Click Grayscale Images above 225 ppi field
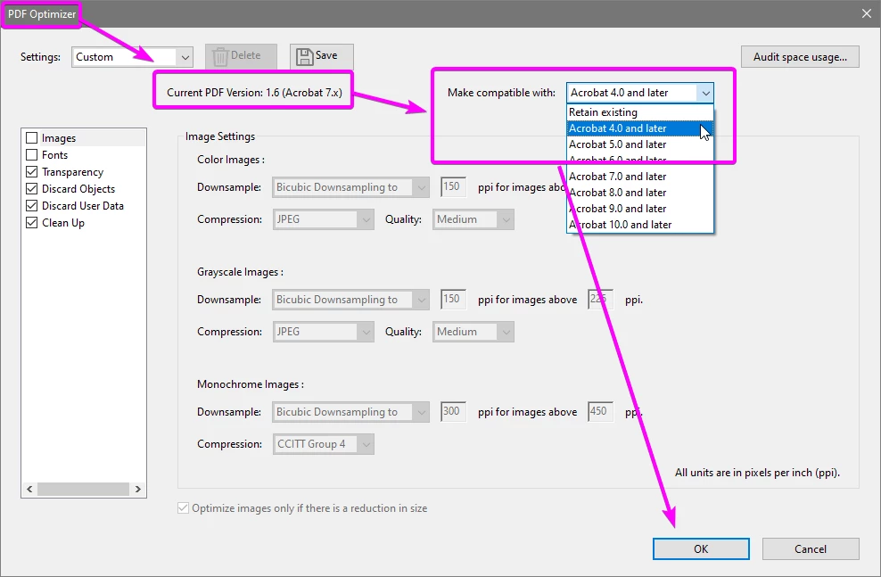Screen dimensions: 881x577 coord(601,299)
